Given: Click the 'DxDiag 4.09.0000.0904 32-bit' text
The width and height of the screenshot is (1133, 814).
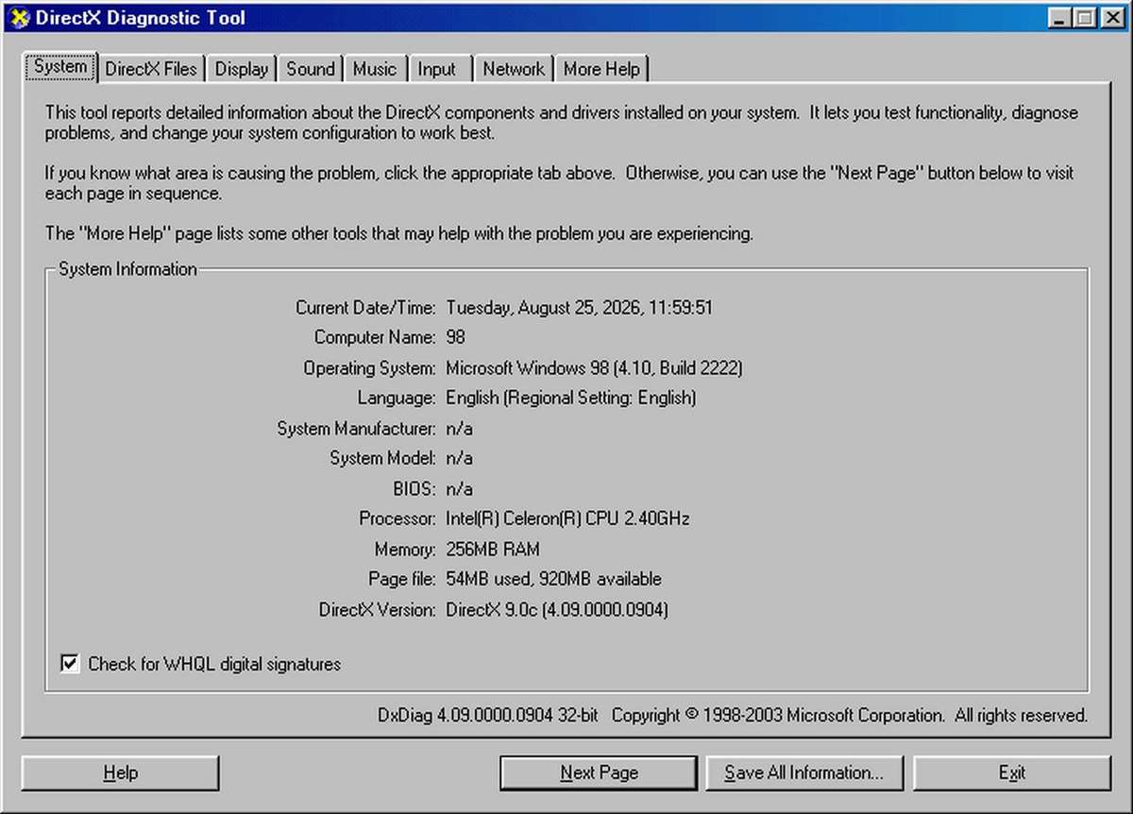Looking at the screenshot, I should tap(488, 716).
